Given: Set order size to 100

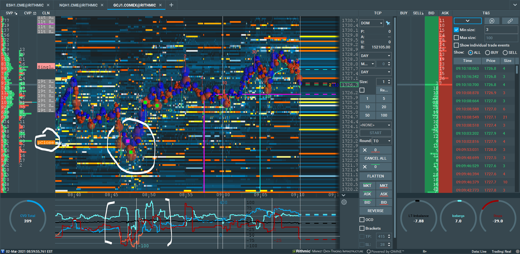Looking at the screenshot, I should tap(384, 115).
